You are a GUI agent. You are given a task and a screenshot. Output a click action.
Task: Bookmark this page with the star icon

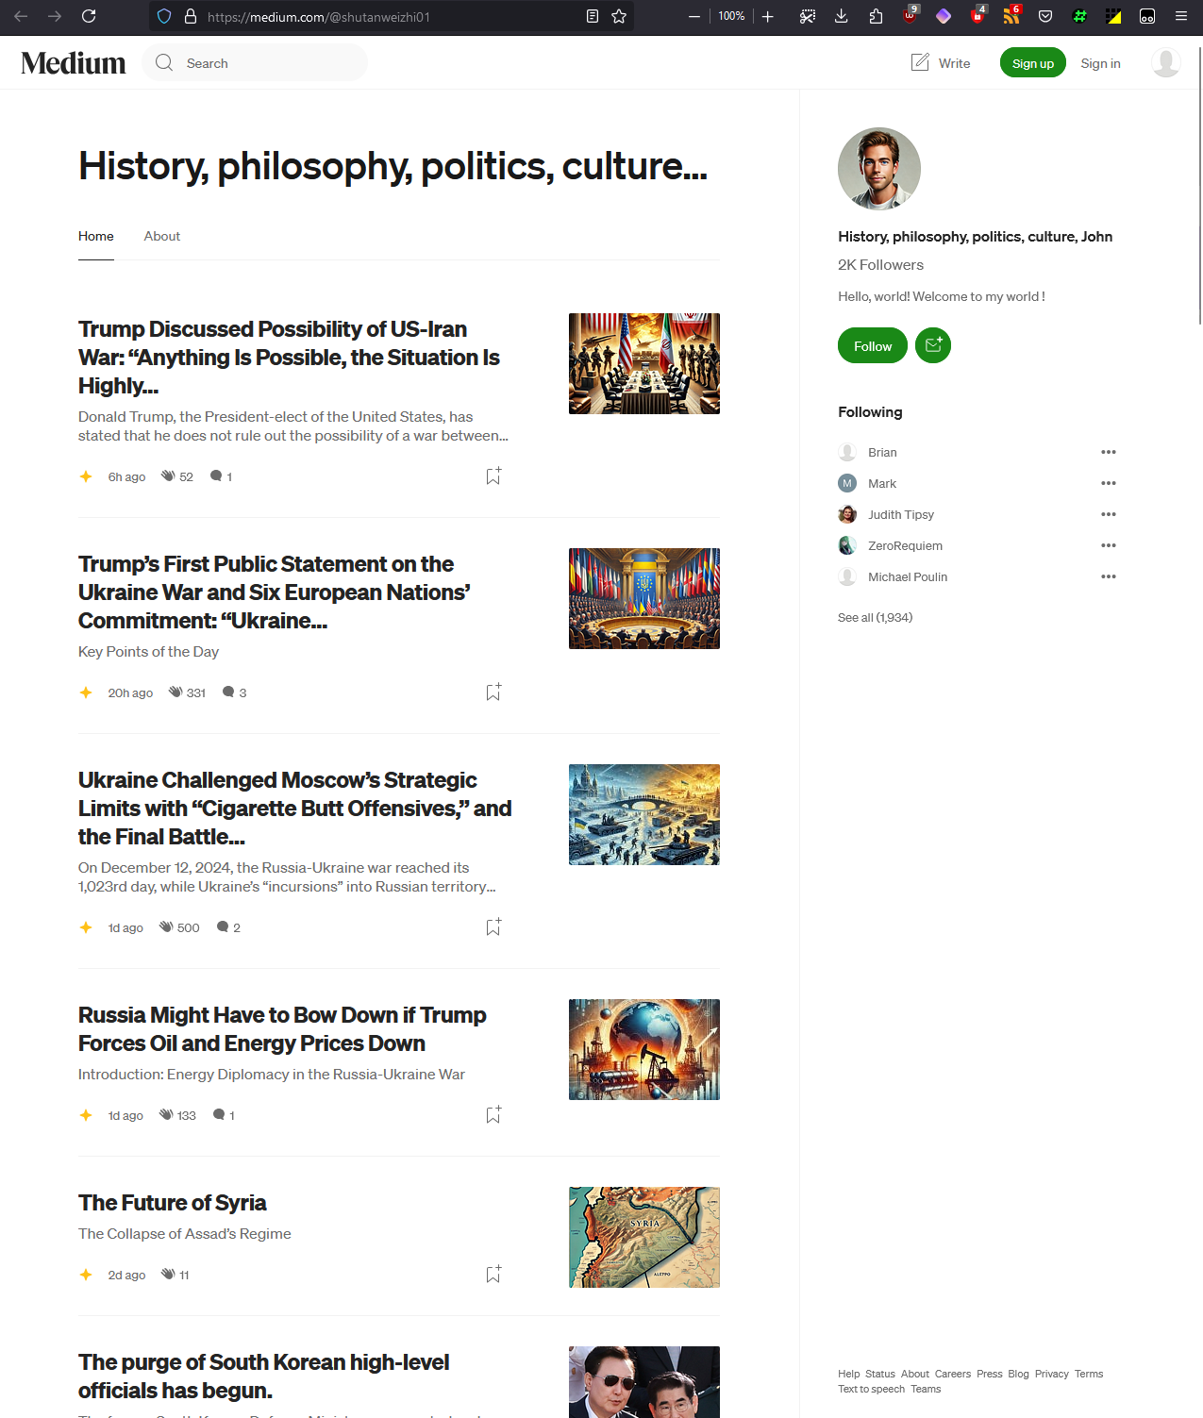[619, 16]
